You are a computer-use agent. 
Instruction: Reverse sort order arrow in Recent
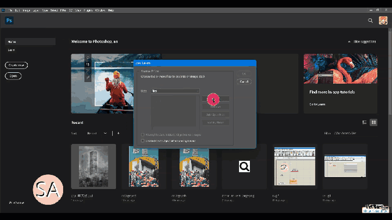point(118,133)
